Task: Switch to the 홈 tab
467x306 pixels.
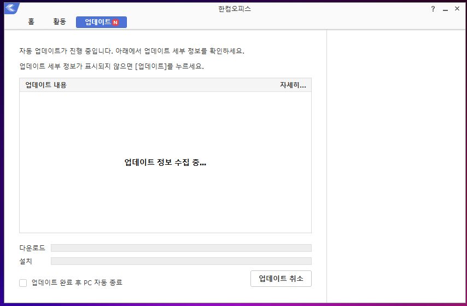Action: (31, 22)
